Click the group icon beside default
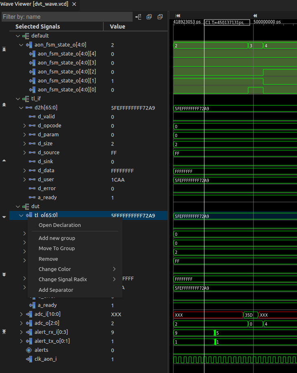297x373 pixels. coord(26,36)
